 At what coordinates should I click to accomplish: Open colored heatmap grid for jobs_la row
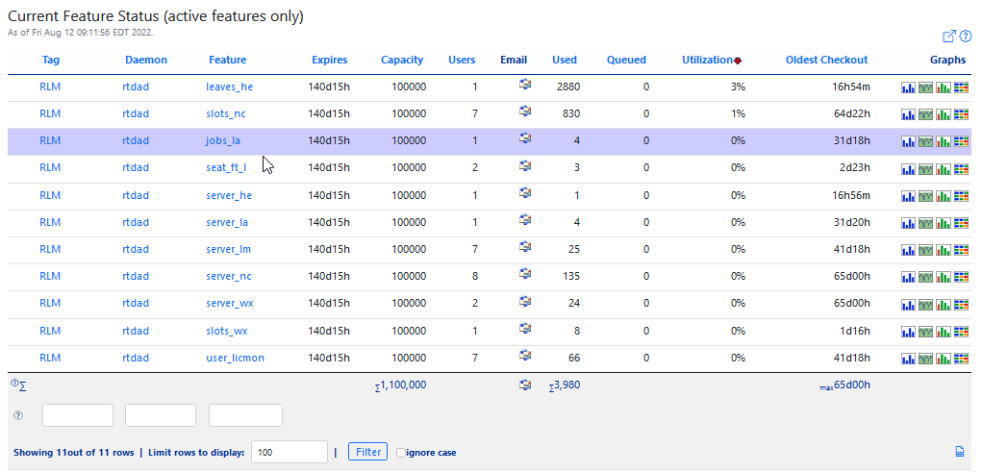tap(962, 141)
